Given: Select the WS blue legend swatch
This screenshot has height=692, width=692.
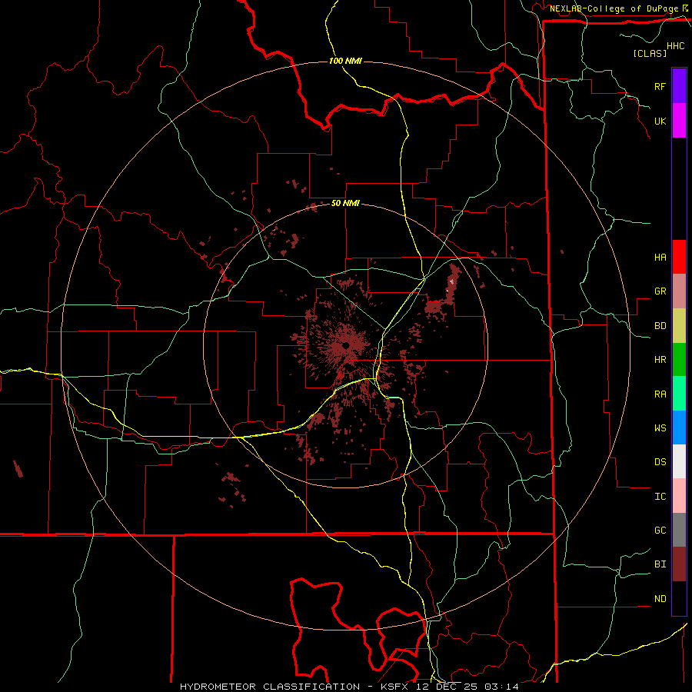Looking at the screenshot, I should pyautogui.click(x=679, y=428).
